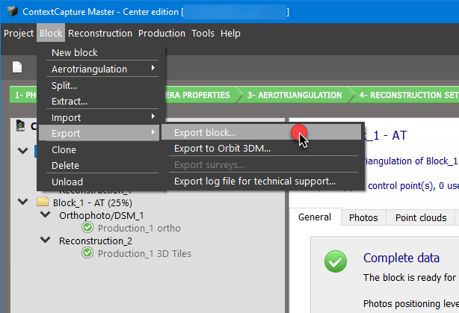Select Production_1 ortho in the tree
This screenshot has width=459, height=313.
[139, 228]
